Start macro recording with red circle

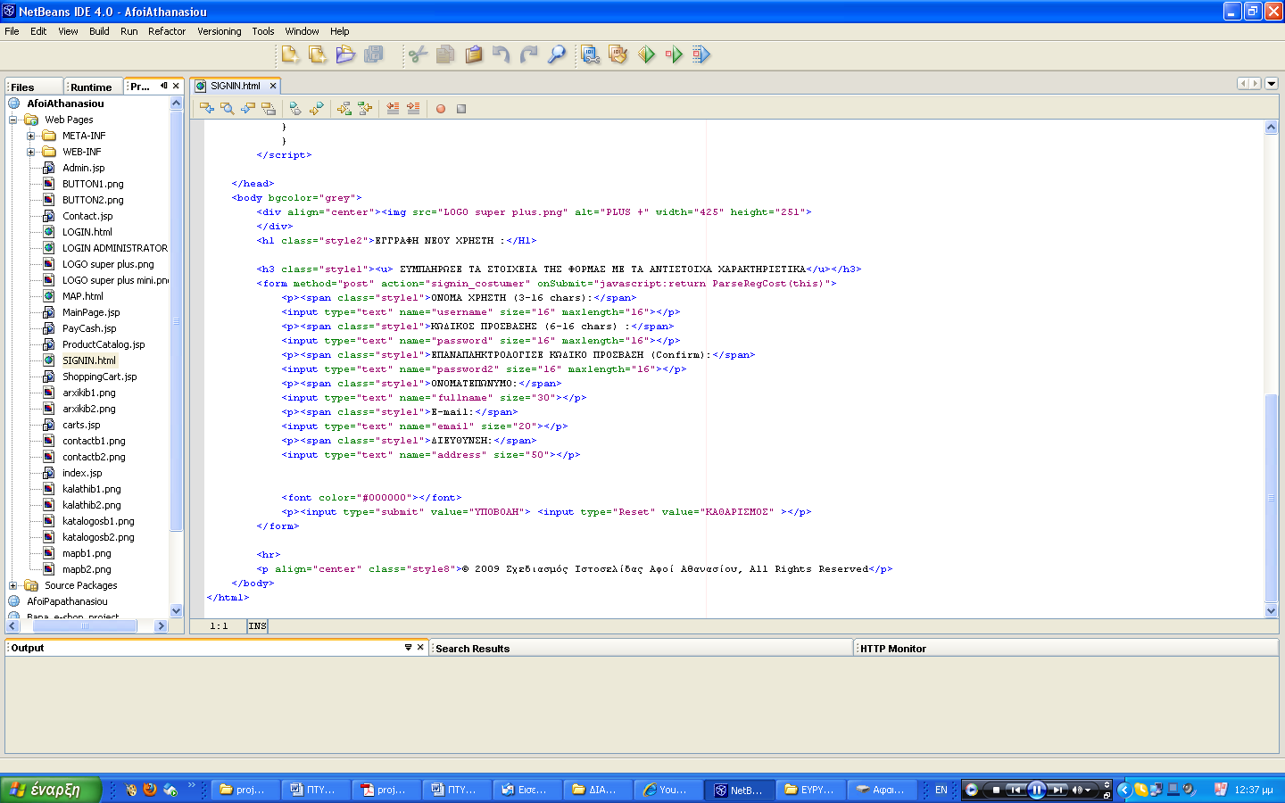point(440,109)
